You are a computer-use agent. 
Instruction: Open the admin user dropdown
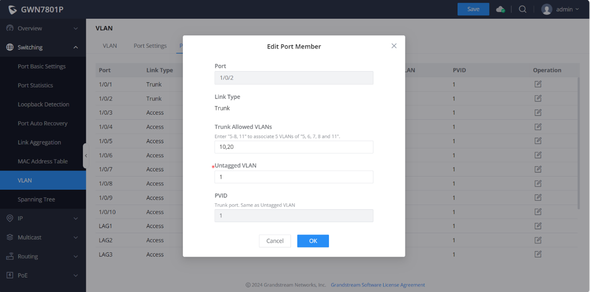coord(560,9)
